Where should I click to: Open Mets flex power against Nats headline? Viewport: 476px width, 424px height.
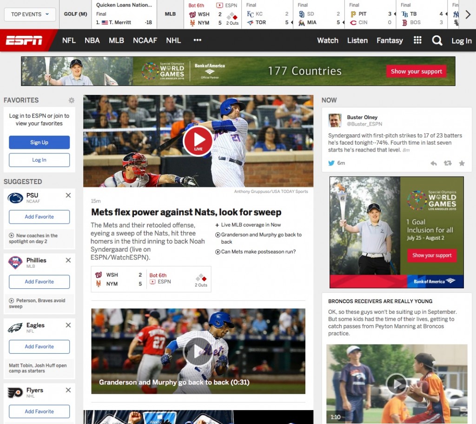pos(186,212)
